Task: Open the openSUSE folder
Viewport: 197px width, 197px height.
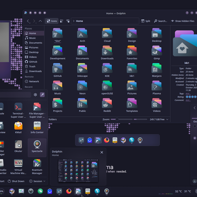Action: tap(107, 88)
